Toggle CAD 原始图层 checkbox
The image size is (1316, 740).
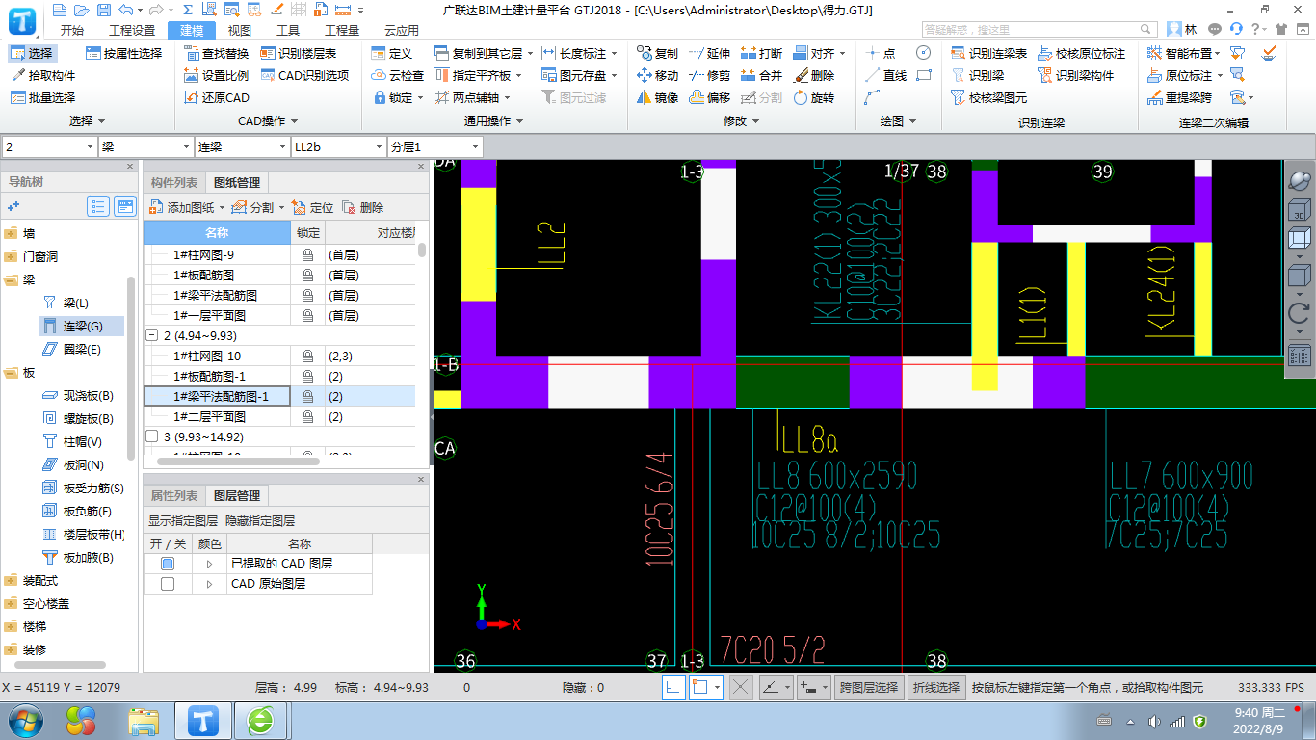coord(168,584)
